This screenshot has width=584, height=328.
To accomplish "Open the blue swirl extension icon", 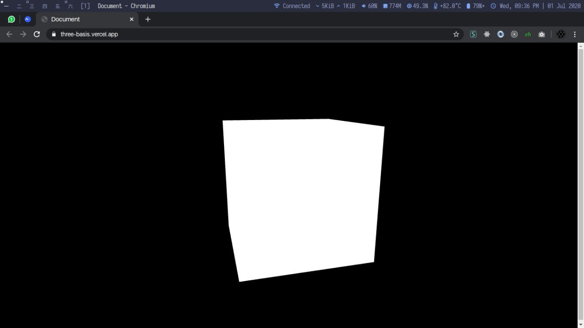I will click(x=501, y=34).
